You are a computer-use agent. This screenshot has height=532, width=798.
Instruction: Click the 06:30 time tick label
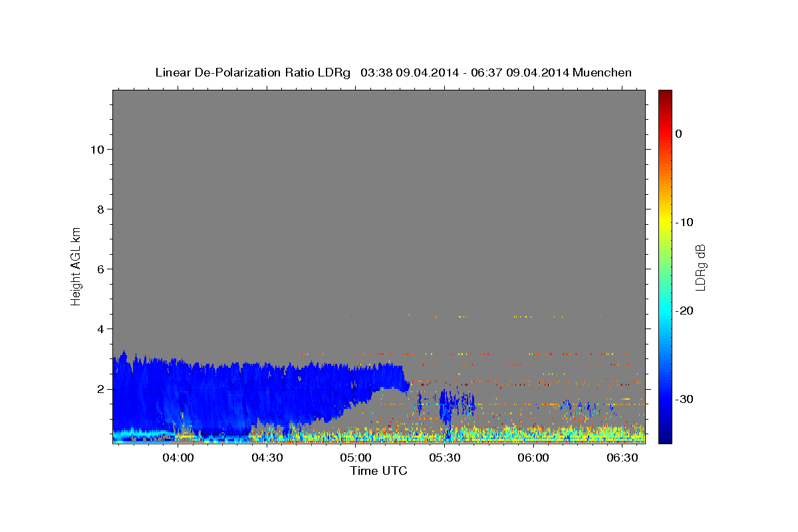pos(622,458)
